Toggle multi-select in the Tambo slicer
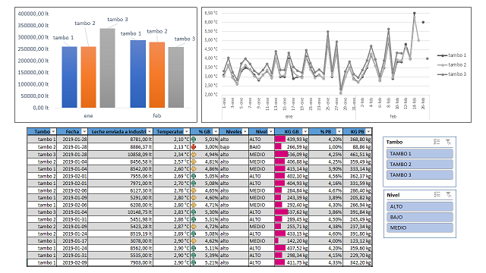 [437, 142]
